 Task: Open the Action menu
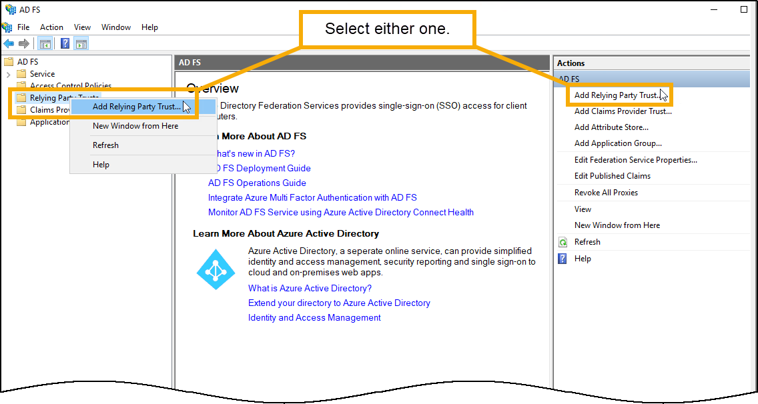point(51,27)
